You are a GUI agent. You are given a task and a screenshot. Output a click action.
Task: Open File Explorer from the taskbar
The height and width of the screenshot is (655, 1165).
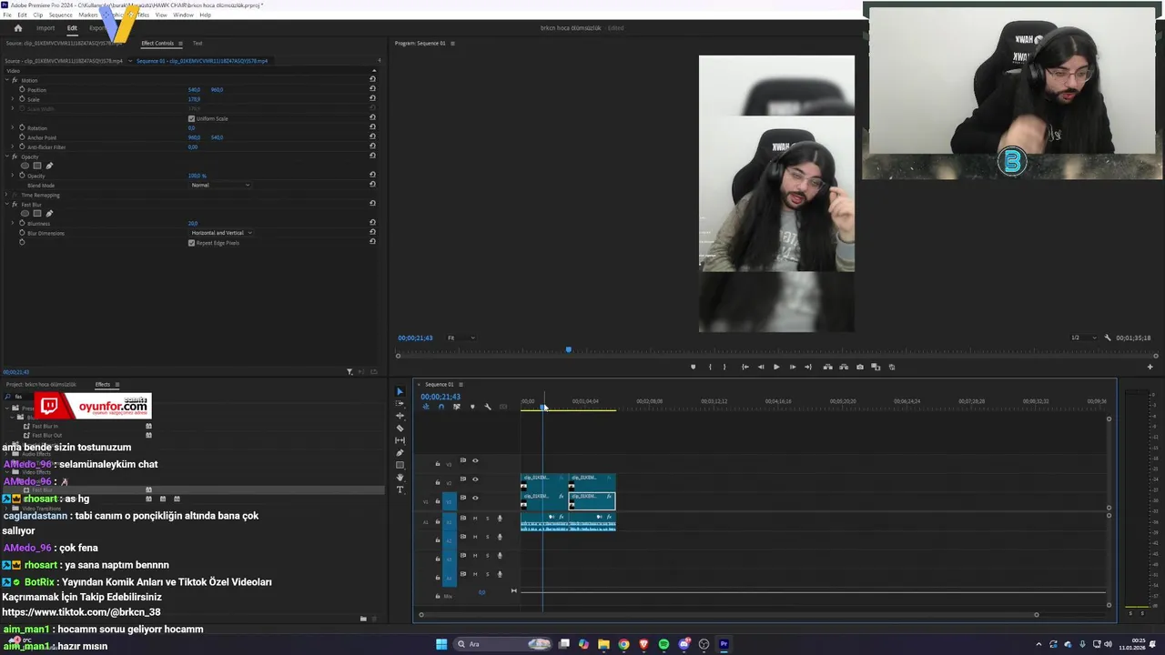pyautogui.click(x=603, y=644)
